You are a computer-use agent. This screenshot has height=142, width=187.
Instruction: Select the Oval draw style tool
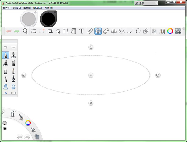(x=138, y=31)
